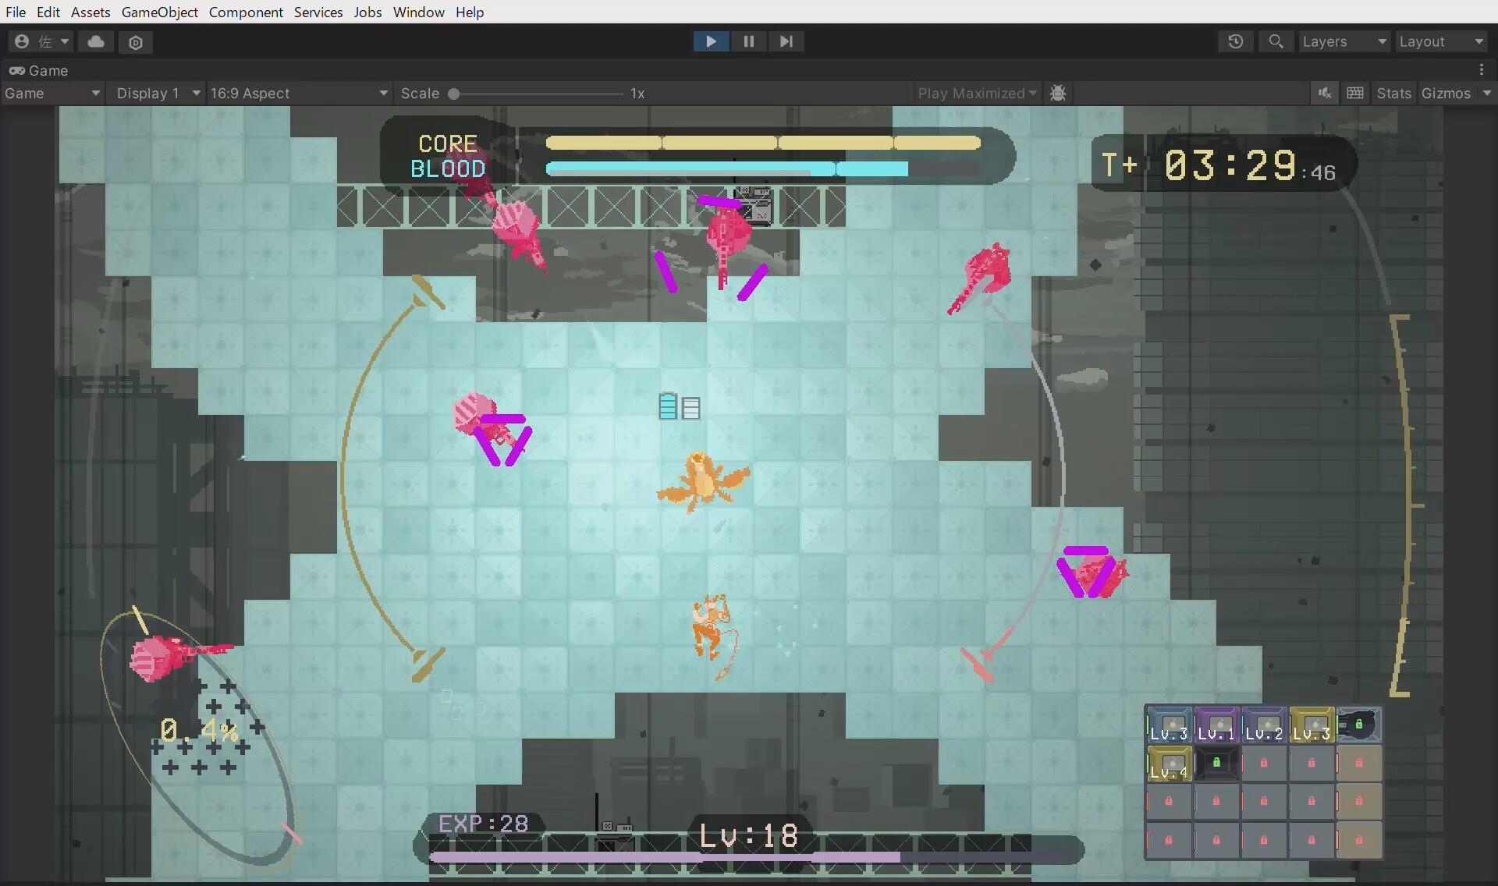Step forward one frame
The image size is (1498, 886).
coord(786,41)
